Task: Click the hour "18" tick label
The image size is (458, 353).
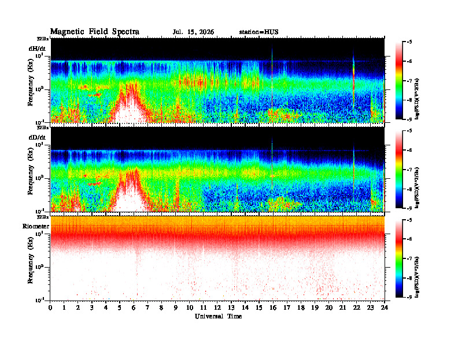Action: point(301,307)
